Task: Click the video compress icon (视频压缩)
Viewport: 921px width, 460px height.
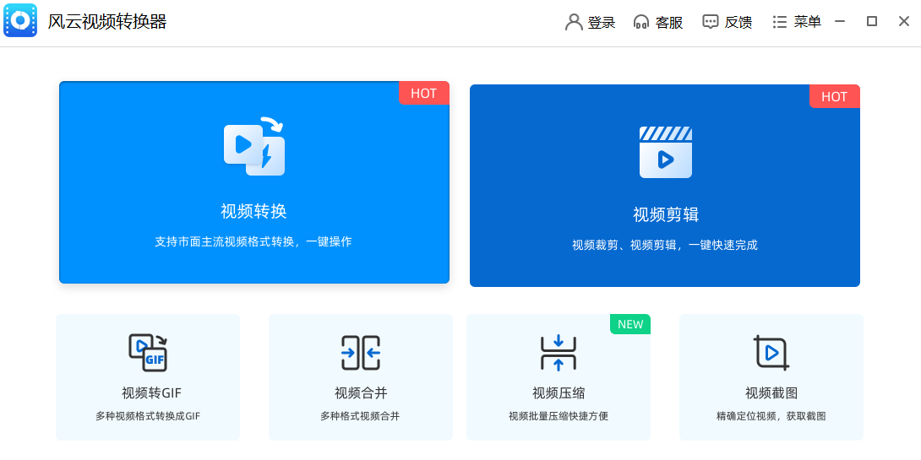Action: point(558,353)
